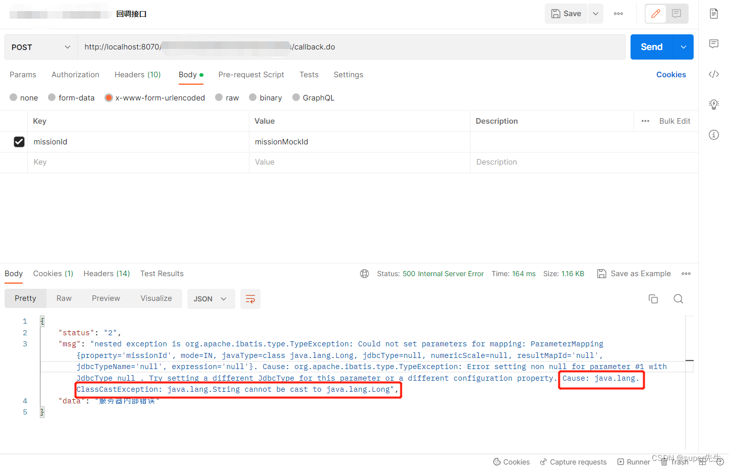The width and height of the screenshot is (729, 467).
Task: Open Postbot via the lightbulb icon
Action: pos(714,104)
